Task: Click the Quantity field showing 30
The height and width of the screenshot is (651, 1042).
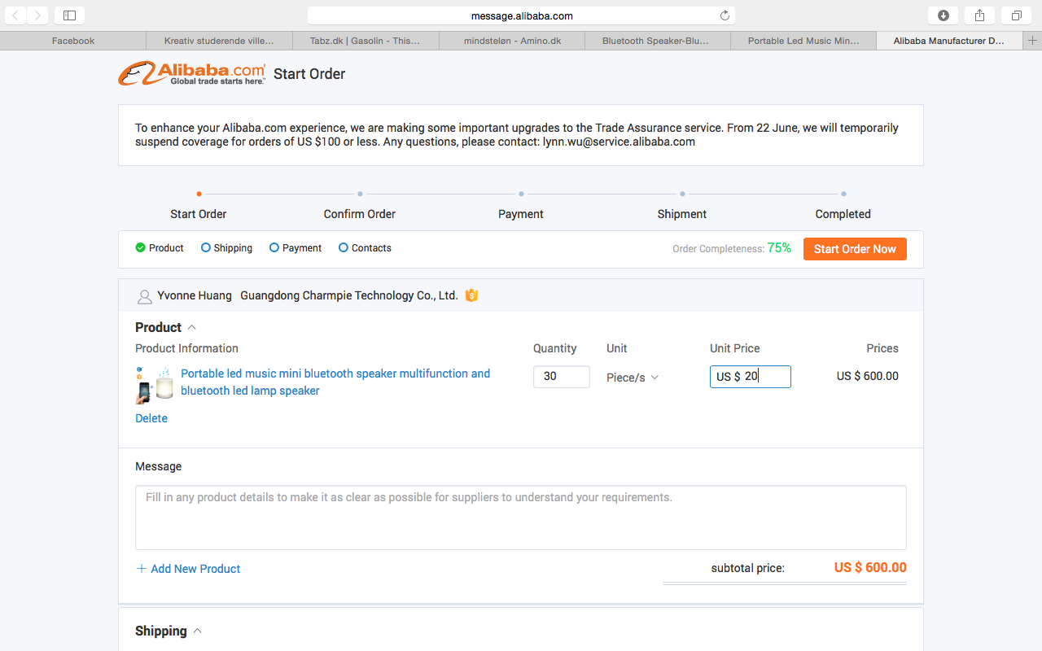Action: pyautogui.click(x=562, y=377)
